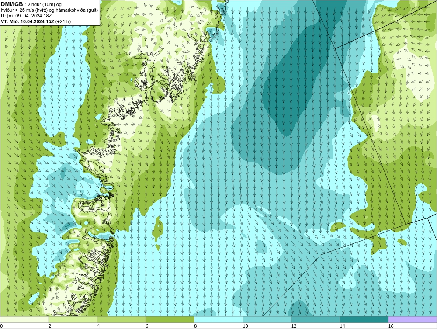Click the legend scale label '12'
The width and height of the screenshot is (437, 329).
click(x=294, y=326)
